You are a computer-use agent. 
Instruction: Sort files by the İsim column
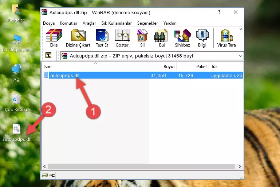[x=95, y=67]
